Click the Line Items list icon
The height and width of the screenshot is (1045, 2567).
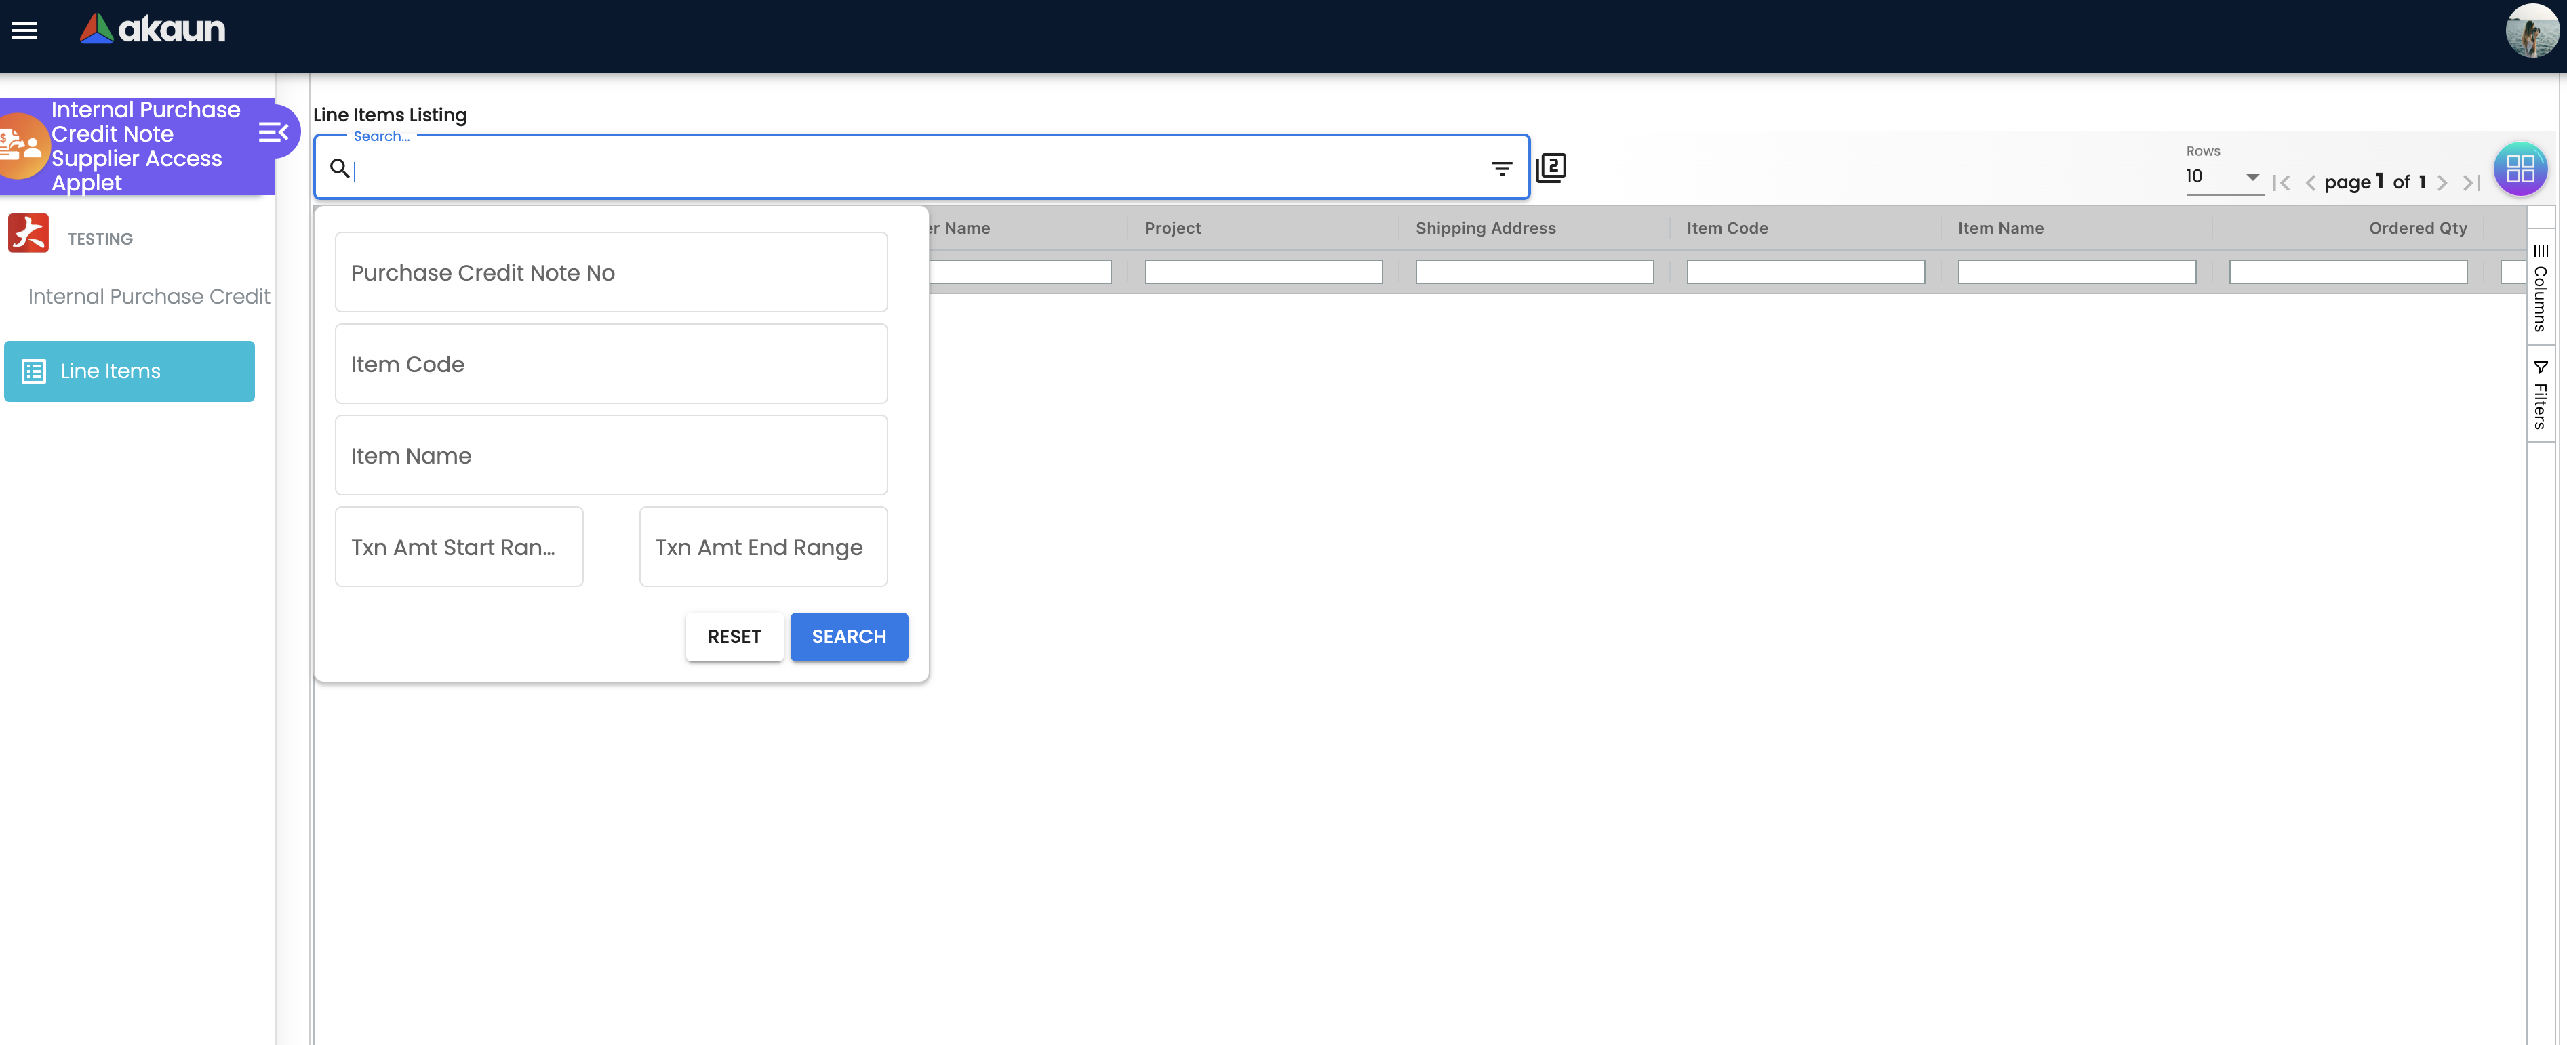tap(34, 371)
